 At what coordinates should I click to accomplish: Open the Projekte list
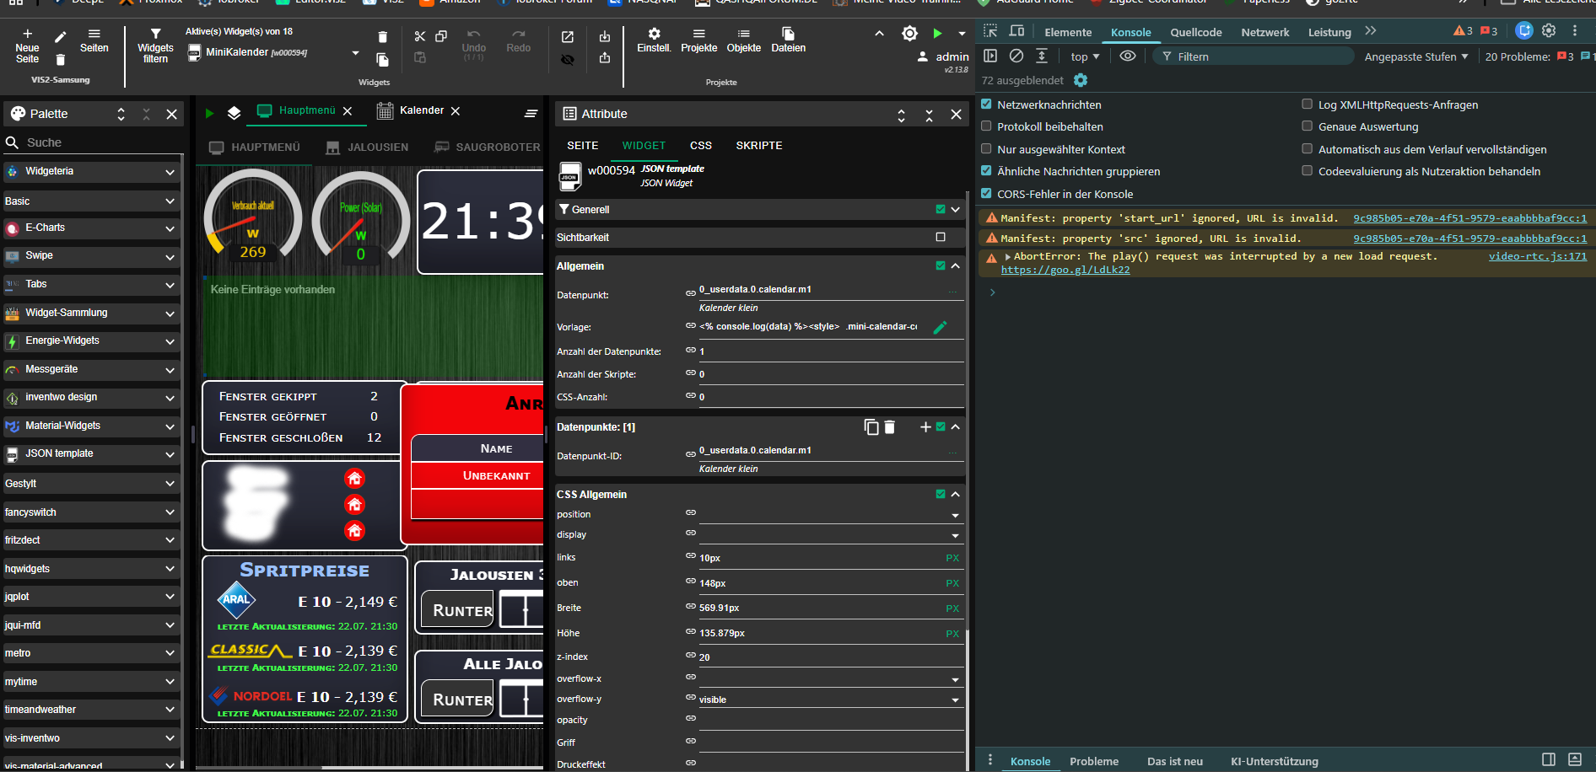point(698,34)
